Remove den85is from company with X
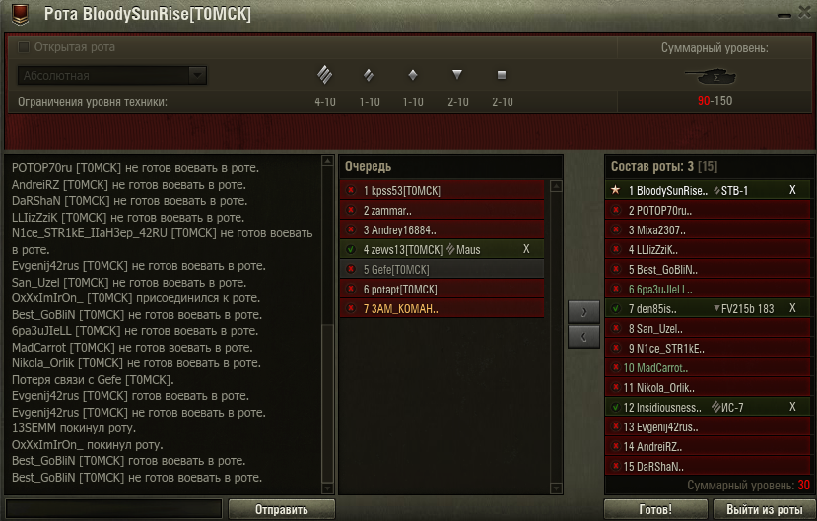The image size is (817, 521). pos(792,308)
